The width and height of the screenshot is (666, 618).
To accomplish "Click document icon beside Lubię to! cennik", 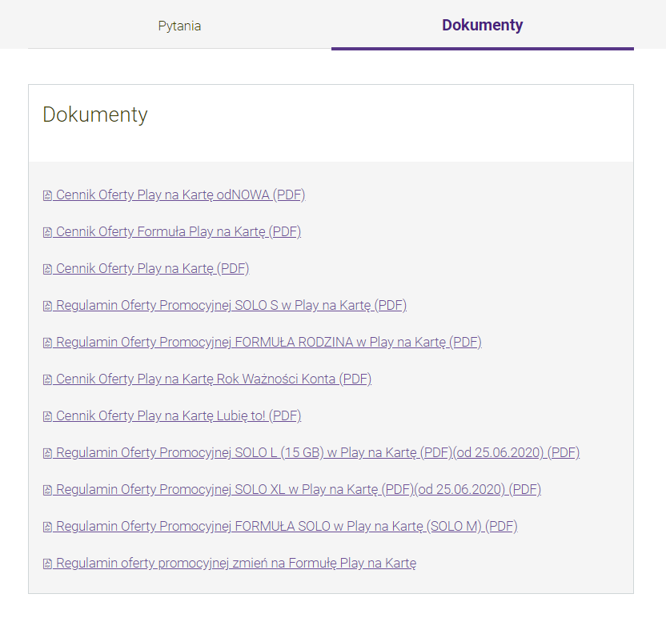I will point(47,416).
